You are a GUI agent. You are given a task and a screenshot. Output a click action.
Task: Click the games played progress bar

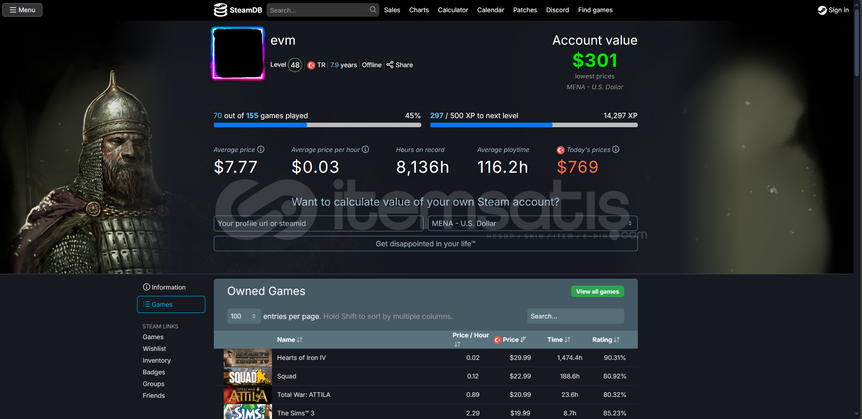pyautogui.click(x=317, y=125)
